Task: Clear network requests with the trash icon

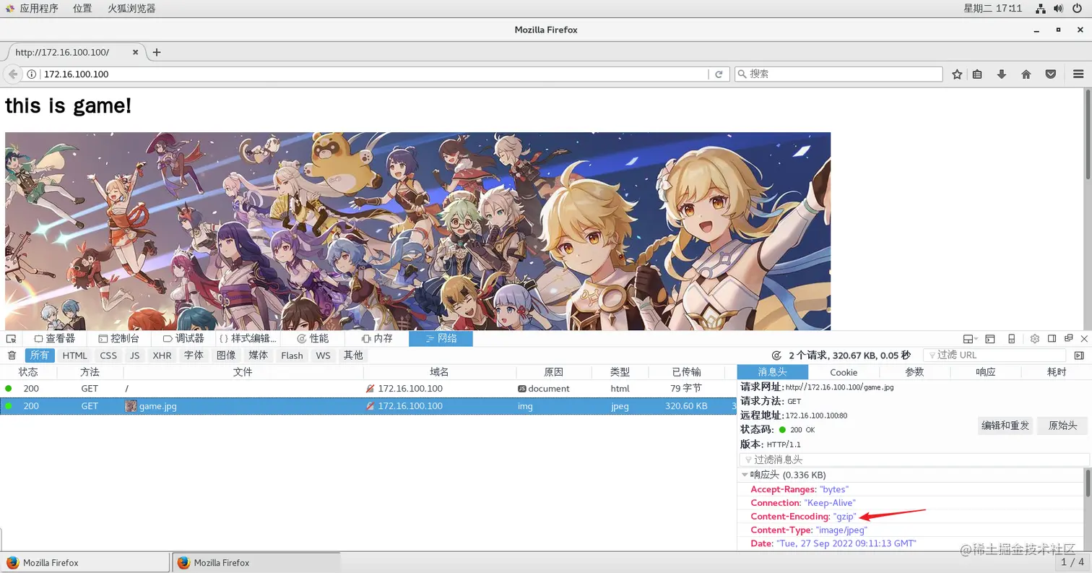Action: click(x=12, y=356)
